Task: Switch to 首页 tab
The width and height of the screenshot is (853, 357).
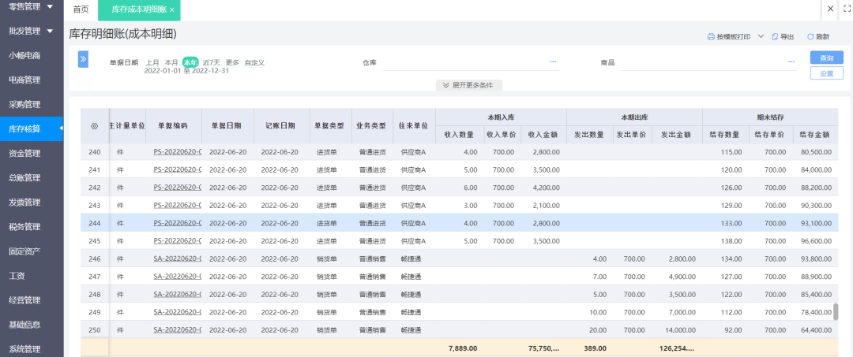Action: 81,9
